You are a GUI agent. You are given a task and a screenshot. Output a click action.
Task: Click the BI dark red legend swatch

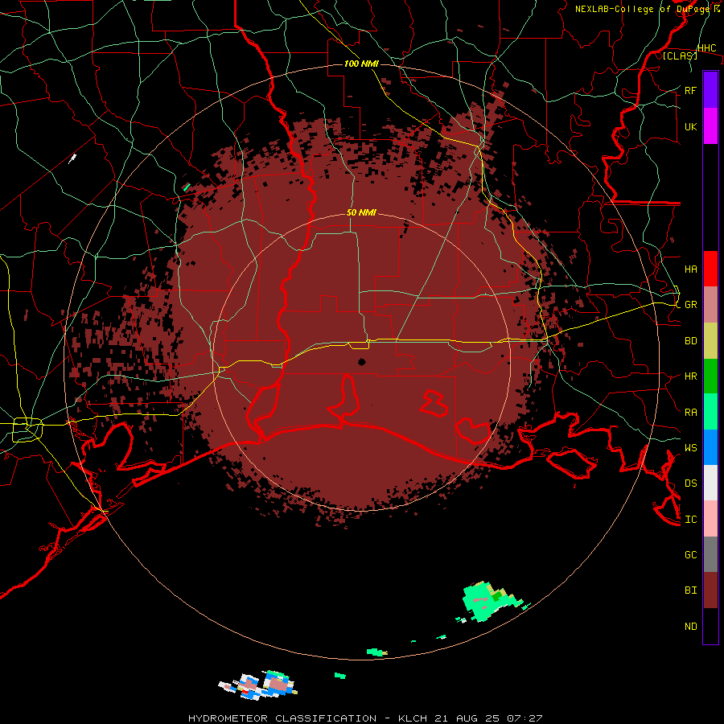tap(710, 590)
